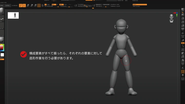This screenshot has width=185, height=104.
Task: Select the Rotate transform tool in top shelf
Action: (x=35, y=5)
